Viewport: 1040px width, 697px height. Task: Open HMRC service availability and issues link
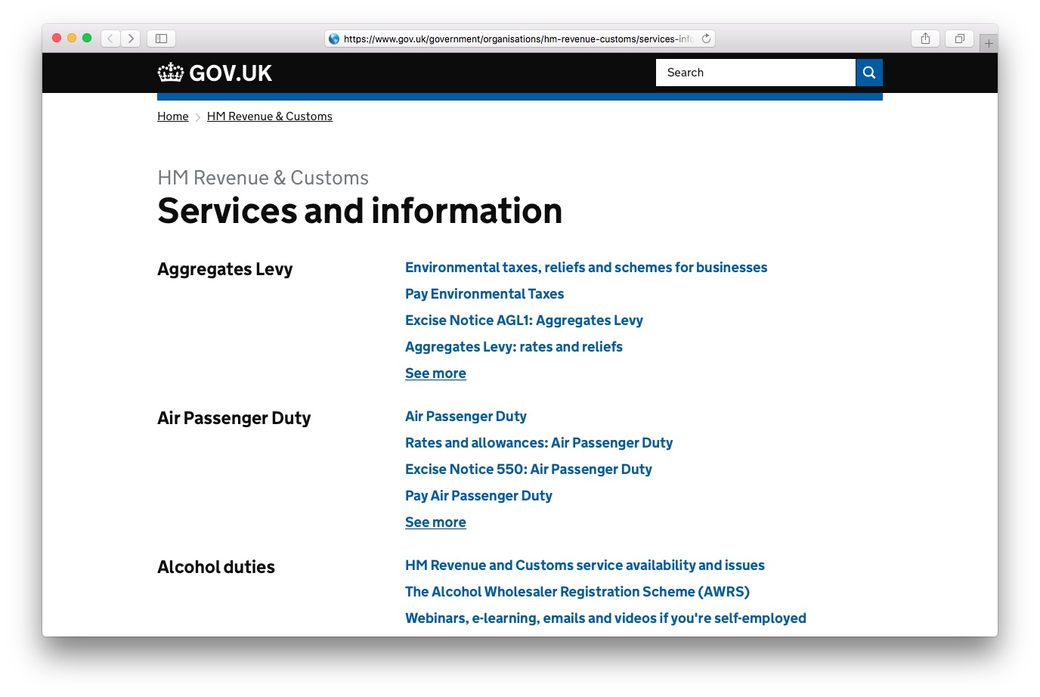[585, 565]
